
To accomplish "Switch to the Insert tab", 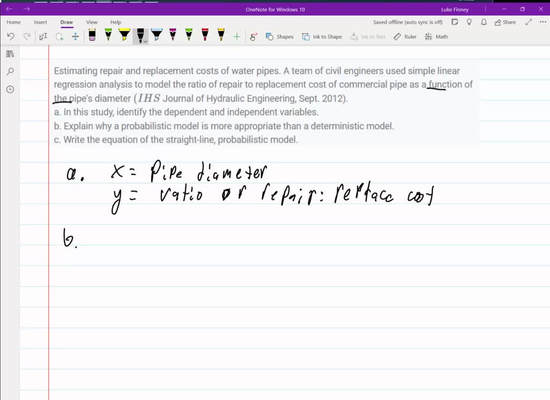I will coord(40,22).
